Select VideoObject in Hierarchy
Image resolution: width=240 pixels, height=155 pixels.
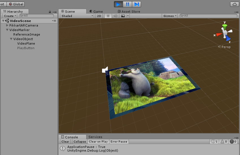click(x=23, y=39)
